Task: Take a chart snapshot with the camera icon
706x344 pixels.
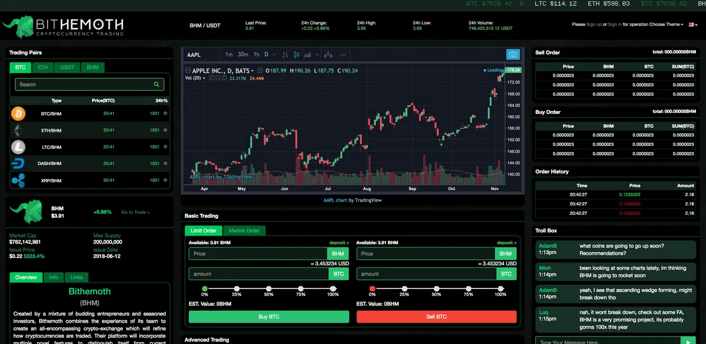Action: click(x=512, y=54)
